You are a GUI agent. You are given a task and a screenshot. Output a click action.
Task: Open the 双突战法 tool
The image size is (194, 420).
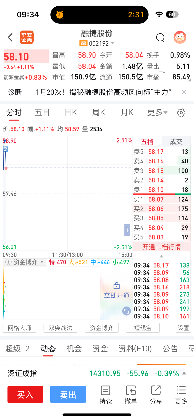(61, 328)
